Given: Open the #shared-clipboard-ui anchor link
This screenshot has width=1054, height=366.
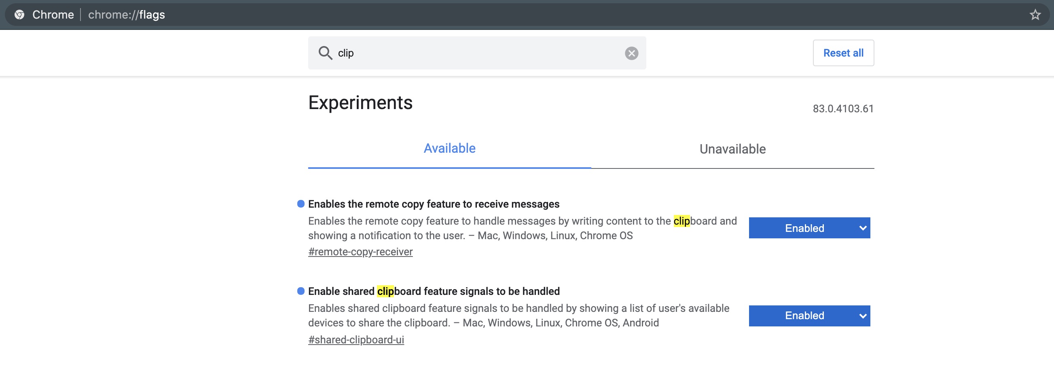Looking at the screenshot, I should 356,340.
